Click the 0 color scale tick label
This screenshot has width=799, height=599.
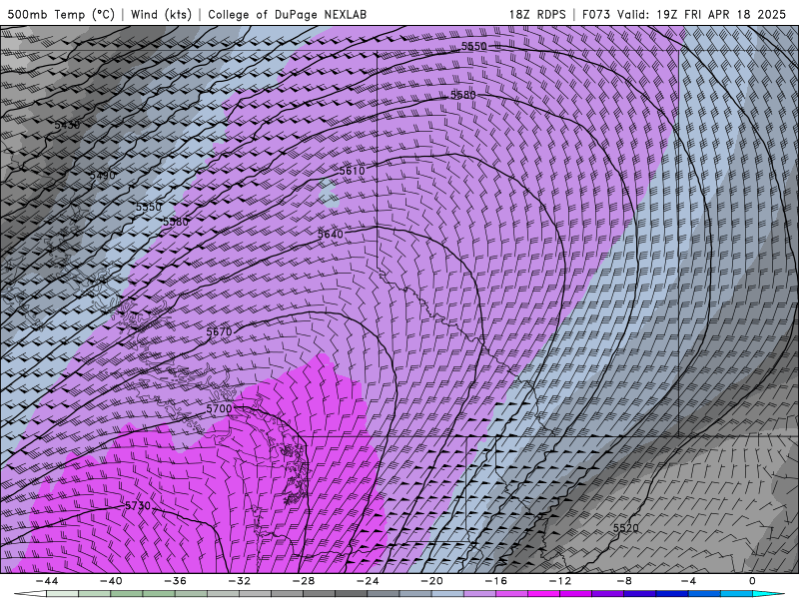click(x=753, y=581)
